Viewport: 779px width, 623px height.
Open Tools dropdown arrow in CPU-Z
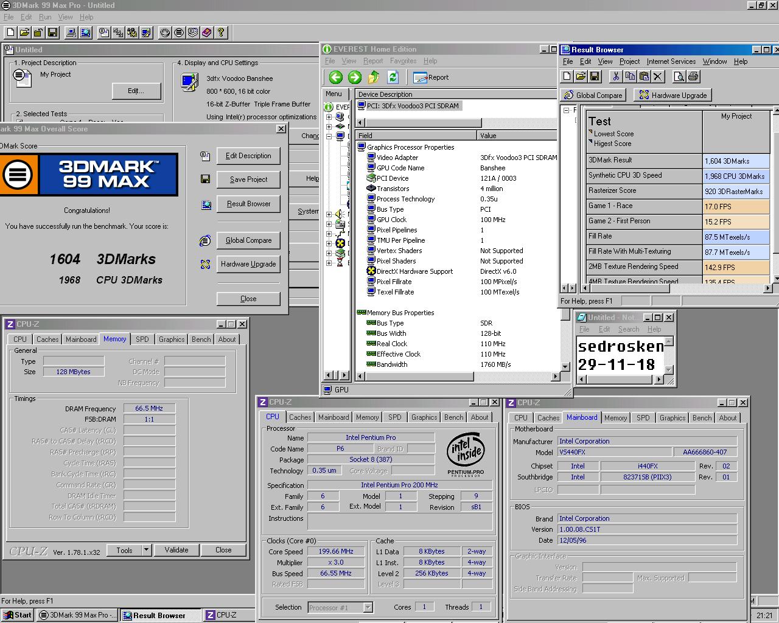click(x=146, y=550)
